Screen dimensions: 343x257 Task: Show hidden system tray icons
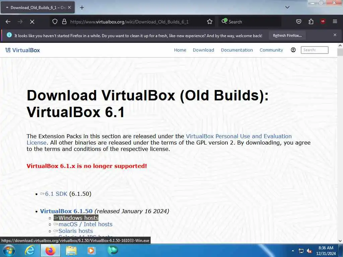click(x=293, y=251)
